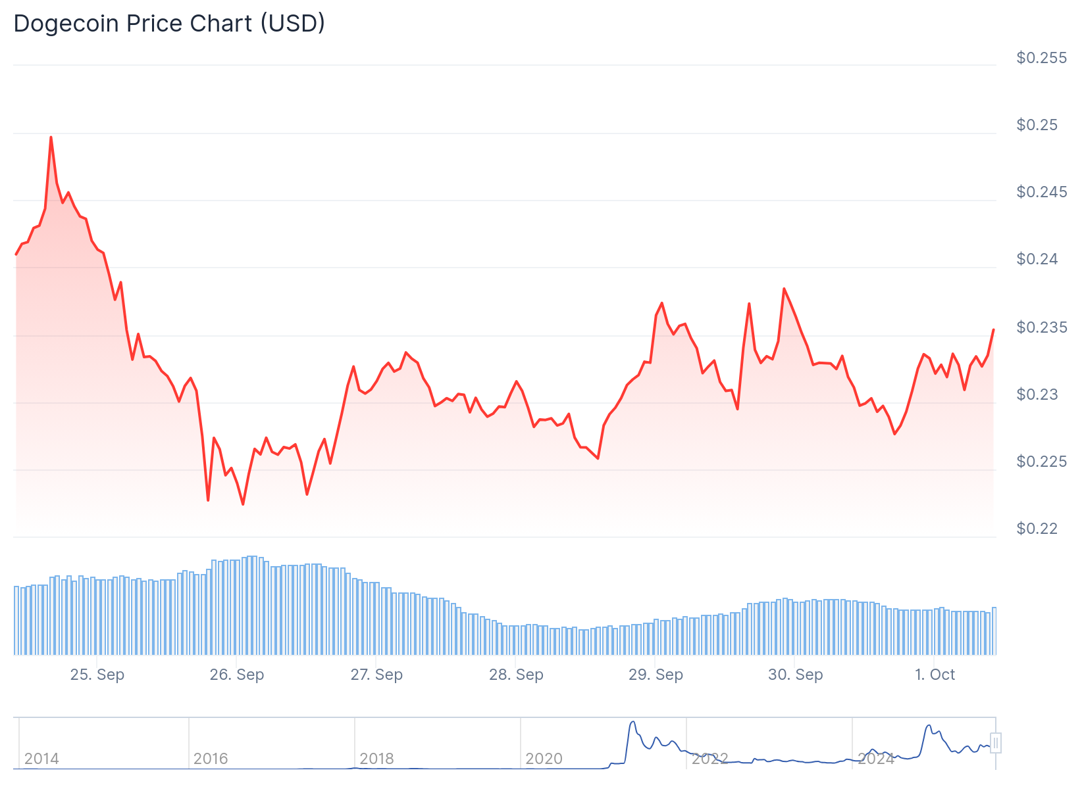Click the "30. Sep" date label
This screenshot has width=1082, height=789.
tap(795, 675)
